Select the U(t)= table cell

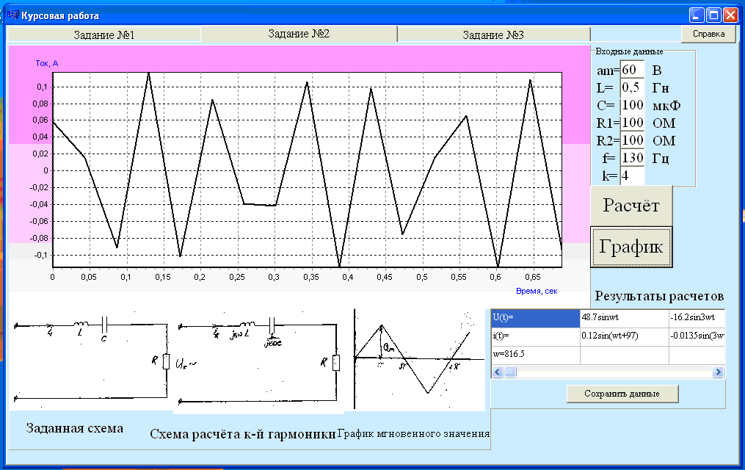[x=536, y=318]
